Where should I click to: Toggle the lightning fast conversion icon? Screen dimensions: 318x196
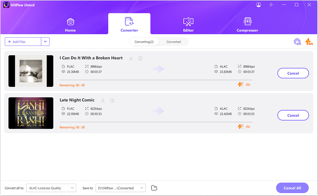309,42
